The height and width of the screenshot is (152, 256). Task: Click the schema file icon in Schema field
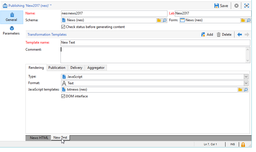(64, 20)
